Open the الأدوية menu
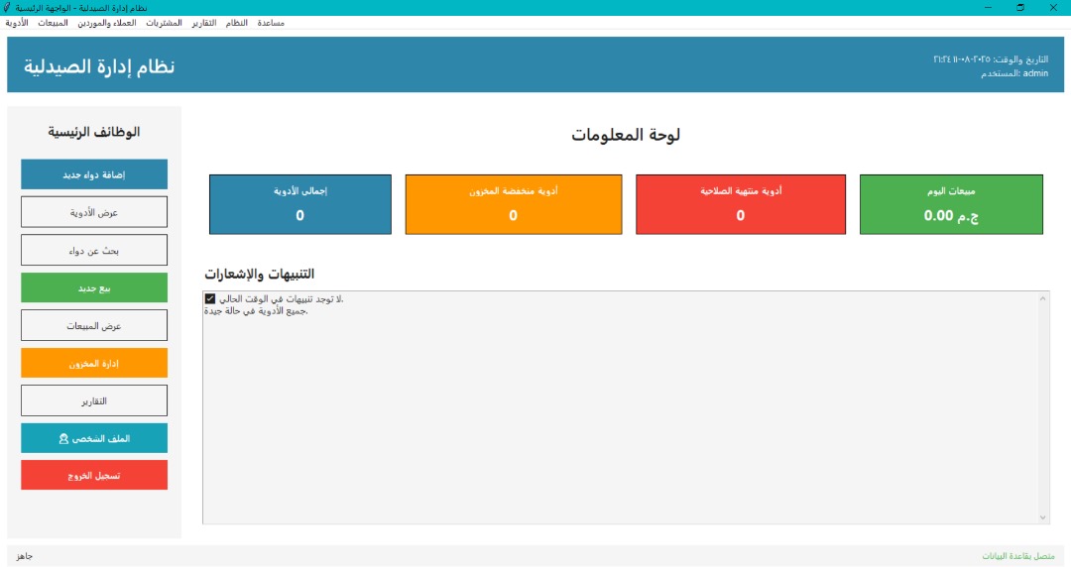This screenshot has width=1071, height=567. [x=17, y=23]
